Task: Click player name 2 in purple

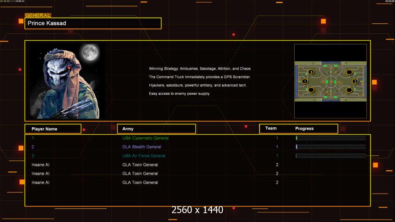Action: [33, 147]
